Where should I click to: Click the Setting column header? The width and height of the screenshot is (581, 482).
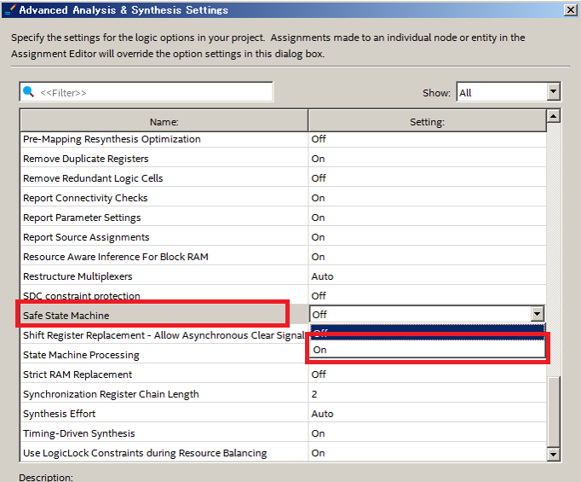pos(427,122)
